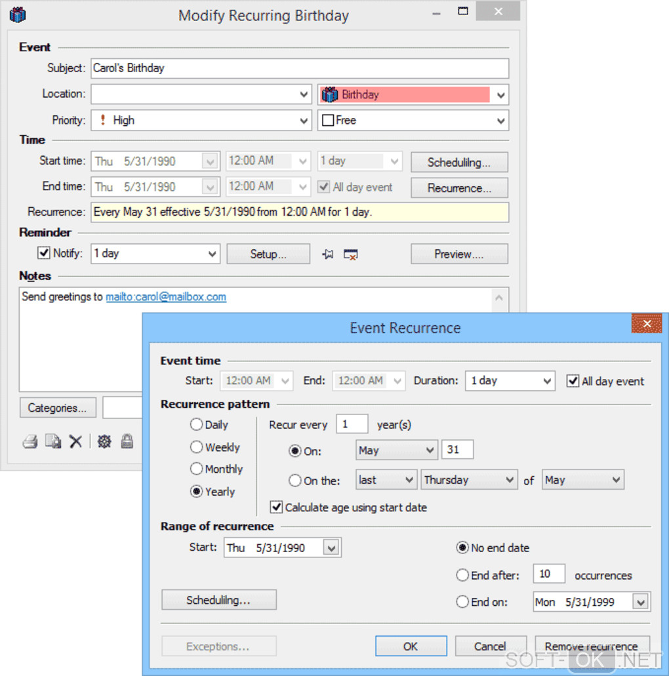Click the High priority exclamation icon
This screenshot has height=676, width=669.
[103, 120]
